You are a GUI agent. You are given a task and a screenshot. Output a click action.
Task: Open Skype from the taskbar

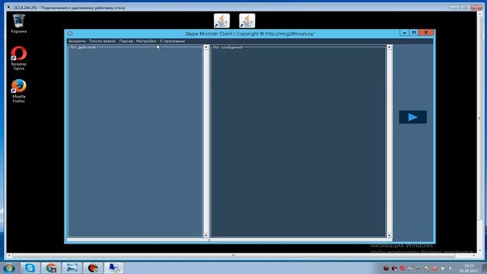point(30,268)
